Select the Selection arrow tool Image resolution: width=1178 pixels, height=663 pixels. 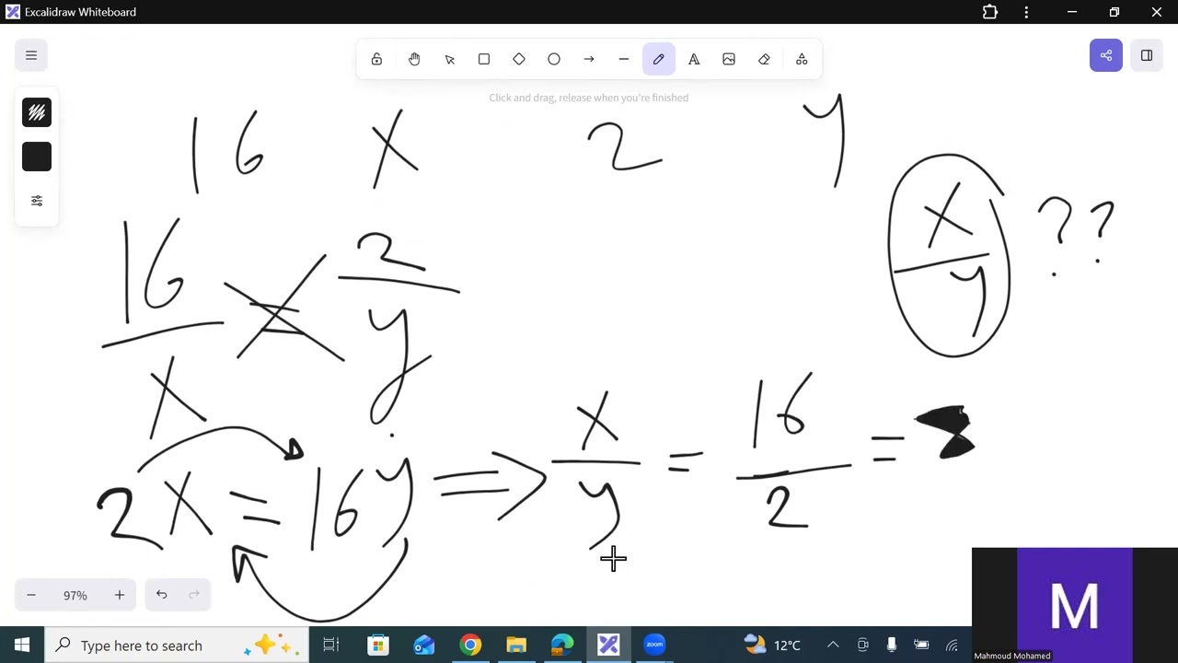coord(449,59)
